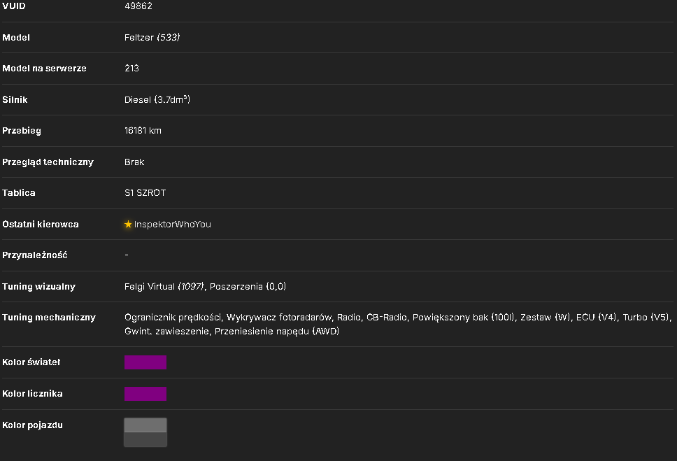Viewport: 677px width, 461px height.
Task: Select the purple Kolor licznika swatch
Action: pos(145,394)
